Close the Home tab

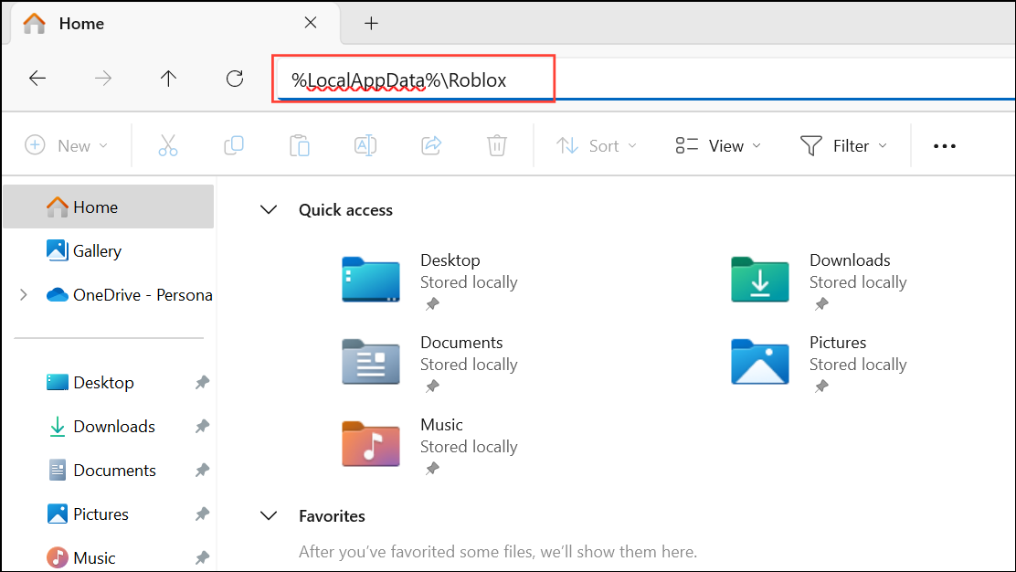(311, 23)
